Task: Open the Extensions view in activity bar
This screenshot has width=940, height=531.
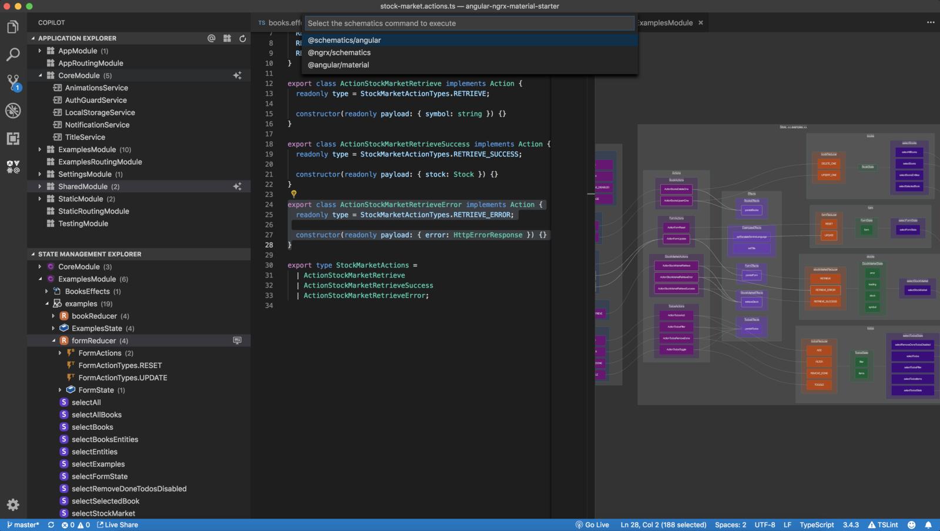Action: (x=13, y=139)
